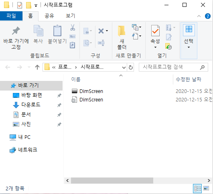The image size is (213, 194).
Task: Click the Copy (복사) ribbon icon
Action: [x=38, y=31]
